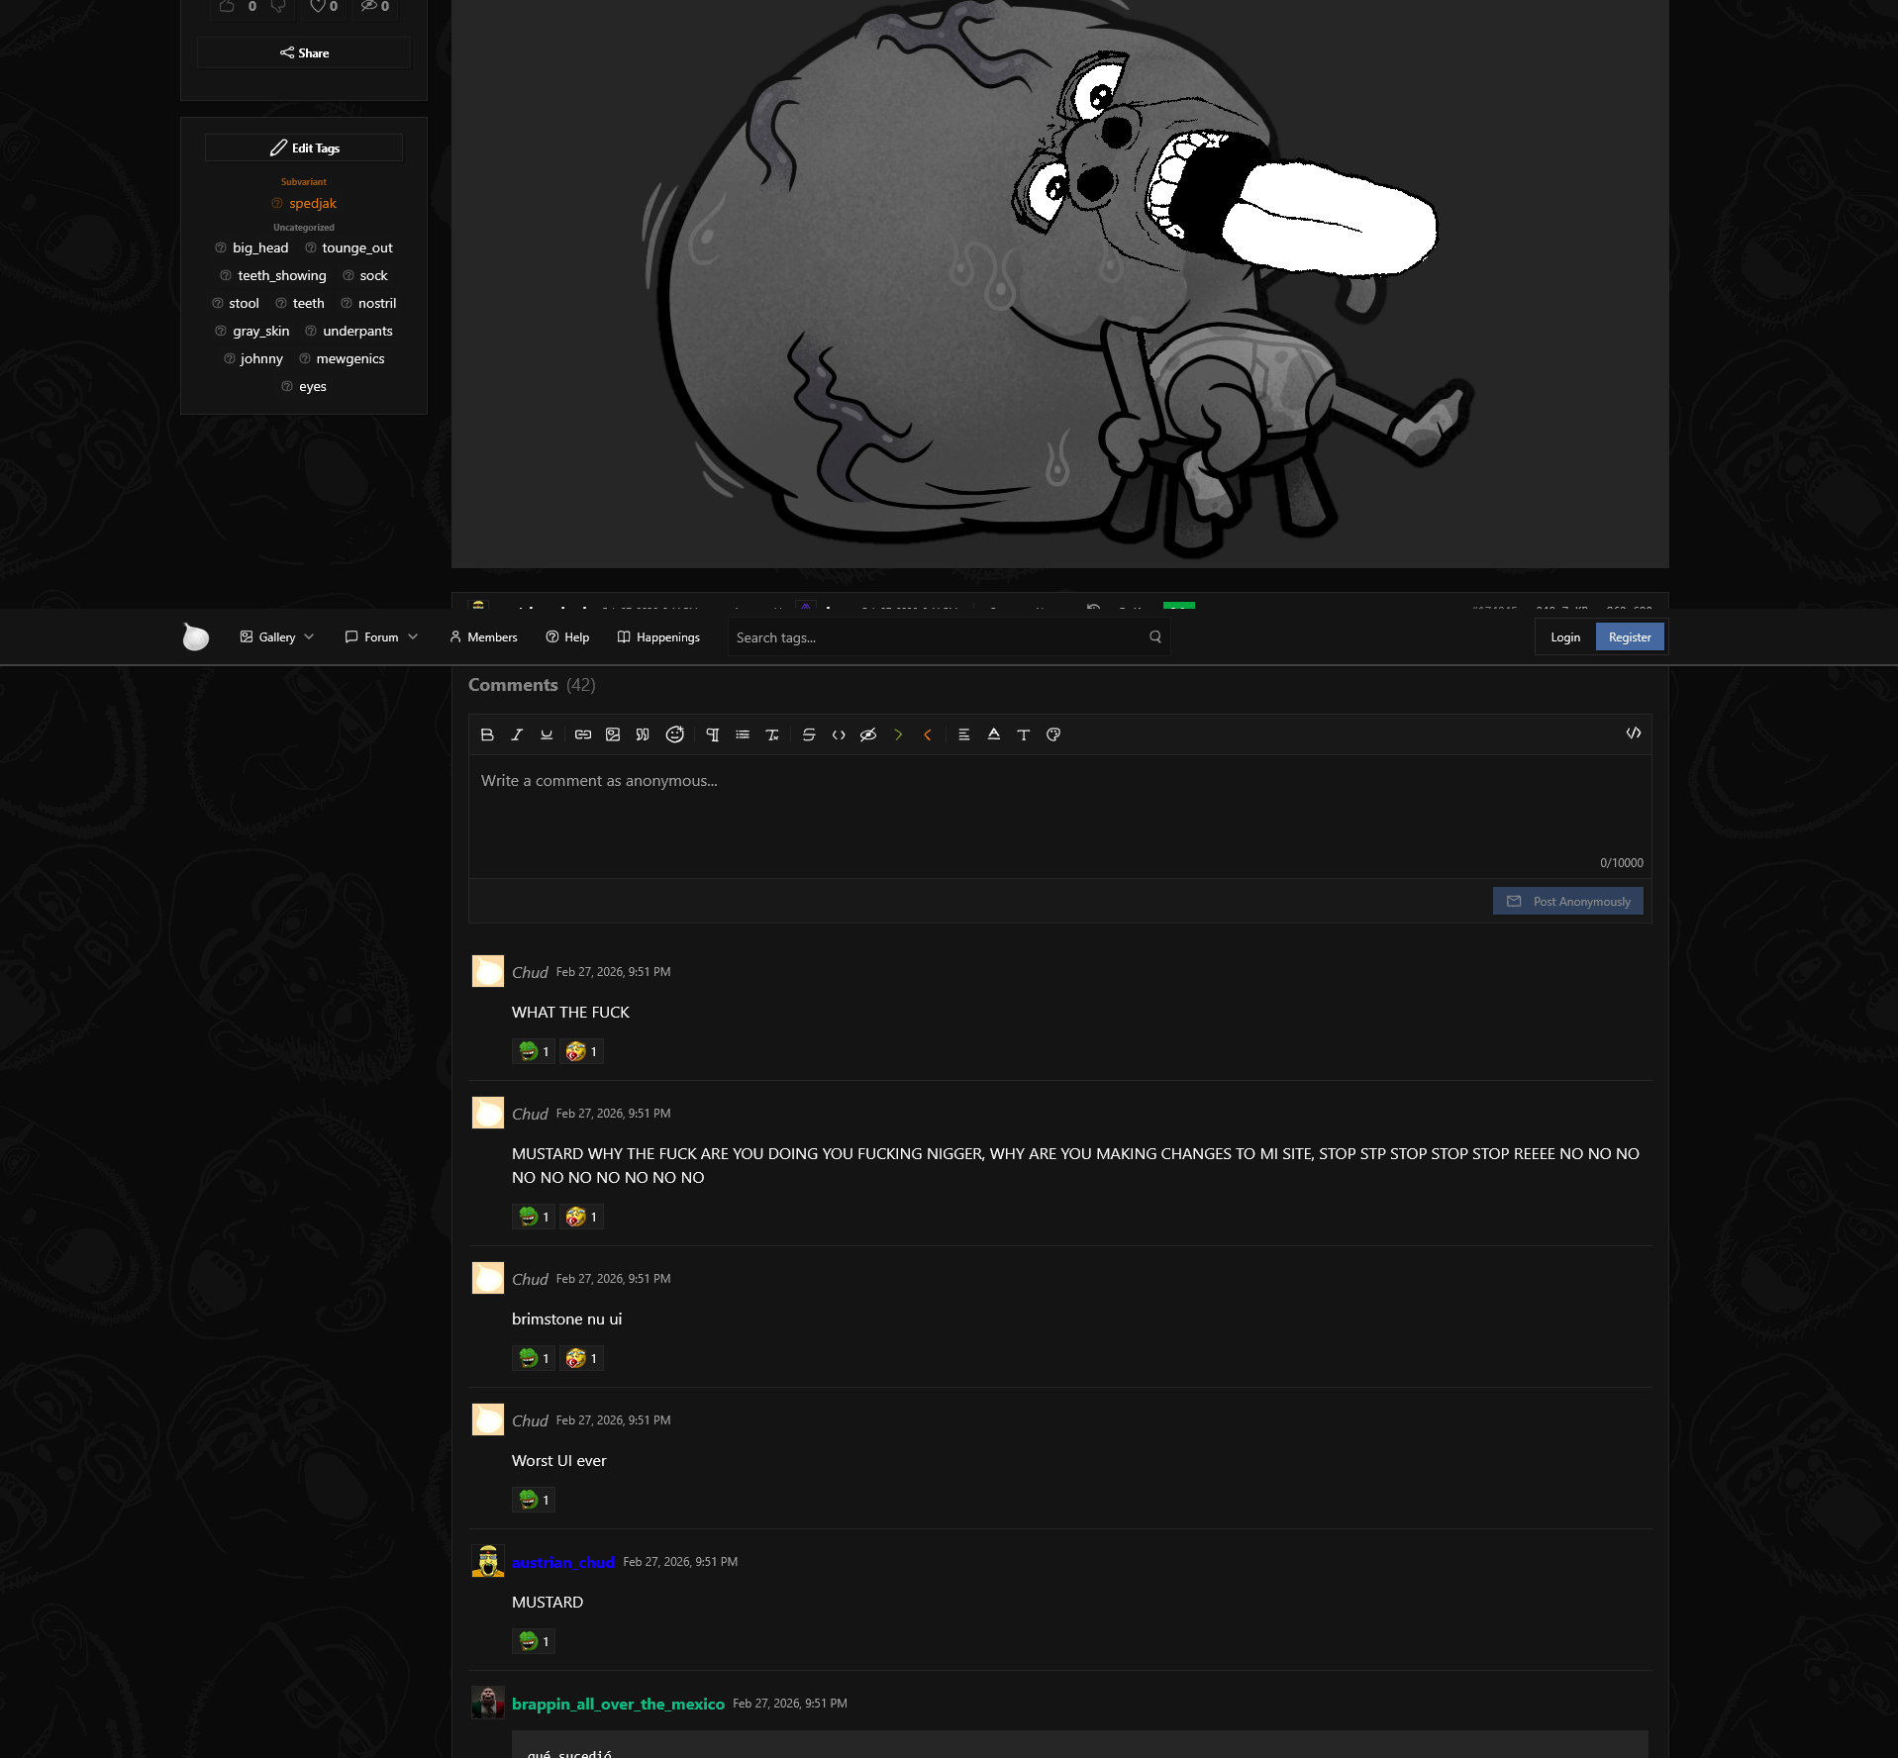
Task: Insert an image into the comment
Action: coord(613,734)
